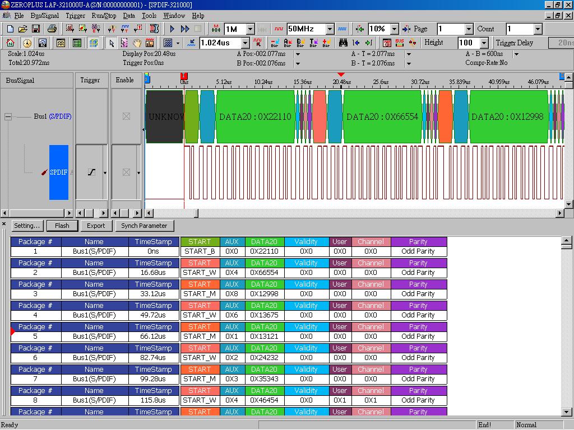Viewport: 574px width, 430px height.
Task: Collapse the Bus1 (S/PDIF) tree item
Action: point(7,117)
